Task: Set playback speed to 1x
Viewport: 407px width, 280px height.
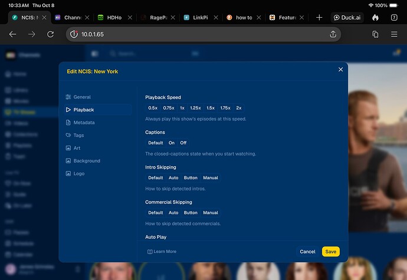Action: tap(182, 108)
